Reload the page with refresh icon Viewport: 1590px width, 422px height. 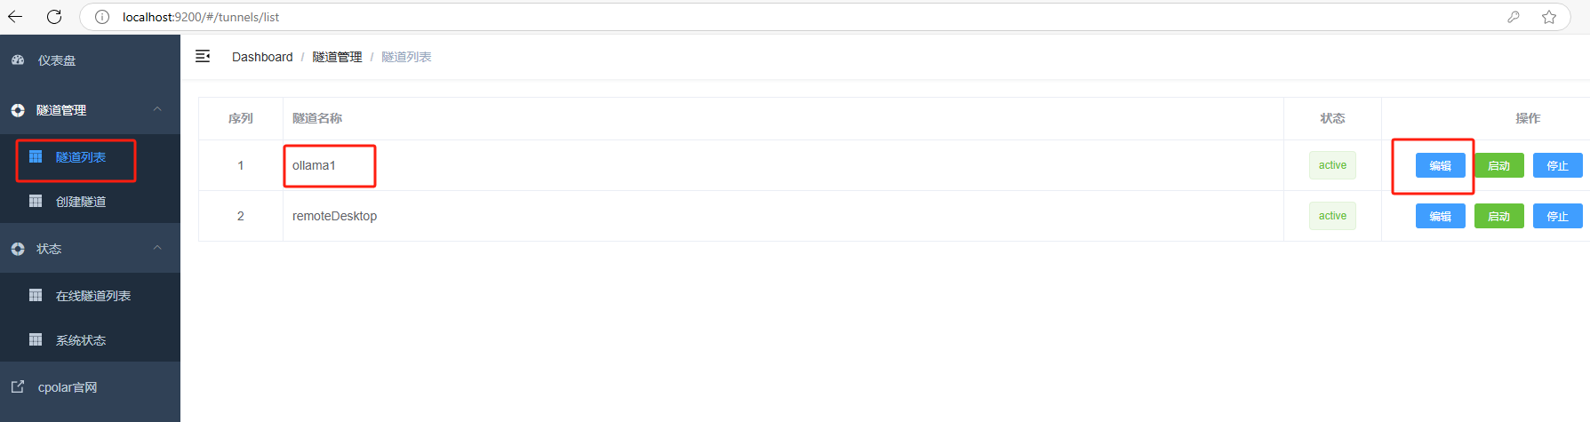point(54,17)
